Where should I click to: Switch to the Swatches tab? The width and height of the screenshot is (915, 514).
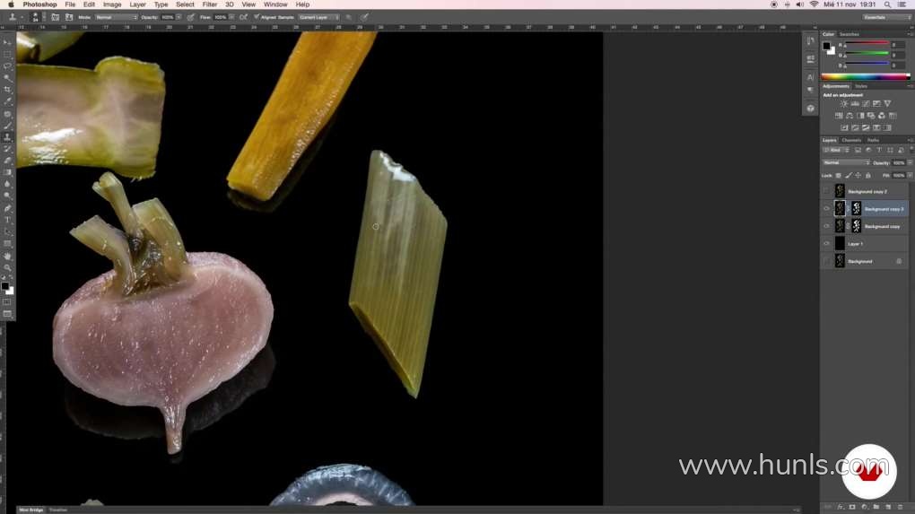[x=849, y=34]
